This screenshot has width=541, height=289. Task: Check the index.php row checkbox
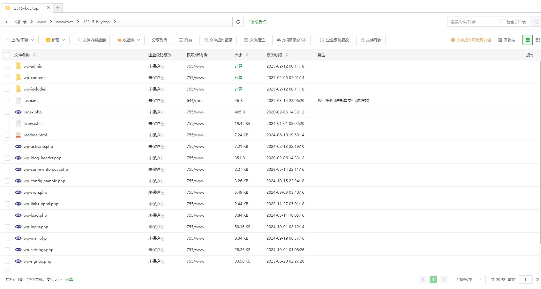tap(7, 112)
